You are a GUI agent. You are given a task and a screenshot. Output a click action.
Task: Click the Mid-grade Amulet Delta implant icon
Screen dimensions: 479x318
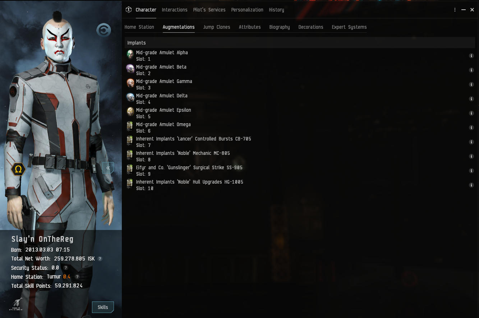[130, 98]
